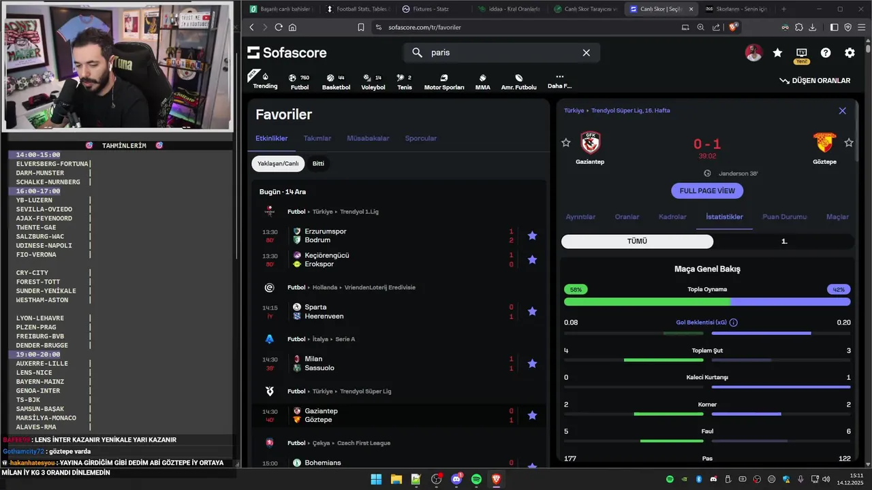Screen dimensions: 872x490
Task: Open the browser home page button
Action: click(x=292, y=27)
